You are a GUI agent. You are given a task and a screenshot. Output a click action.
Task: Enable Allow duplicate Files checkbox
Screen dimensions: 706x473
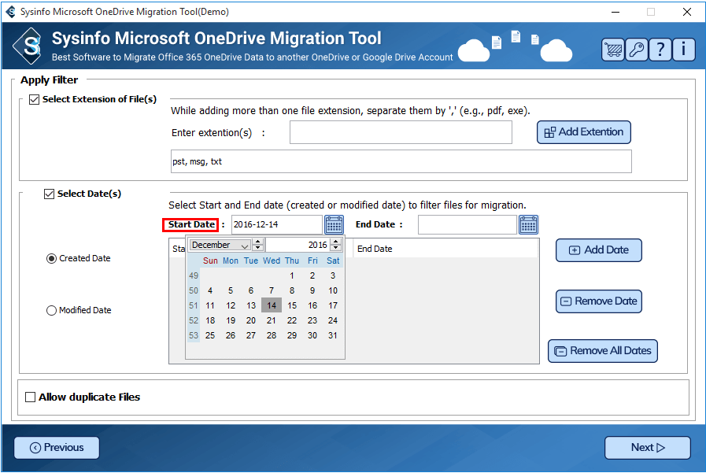tap(30, 397)
